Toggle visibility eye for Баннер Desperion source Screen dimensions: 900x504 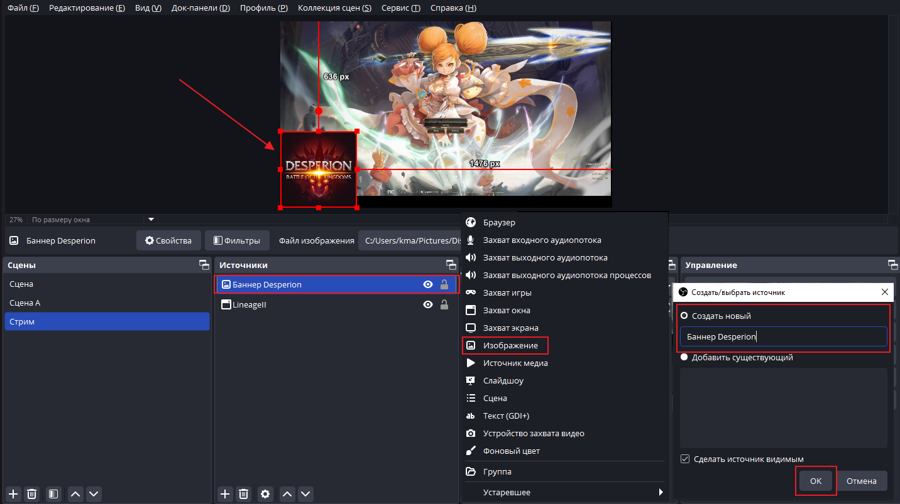pyautogui.click(x=428, y=284)
